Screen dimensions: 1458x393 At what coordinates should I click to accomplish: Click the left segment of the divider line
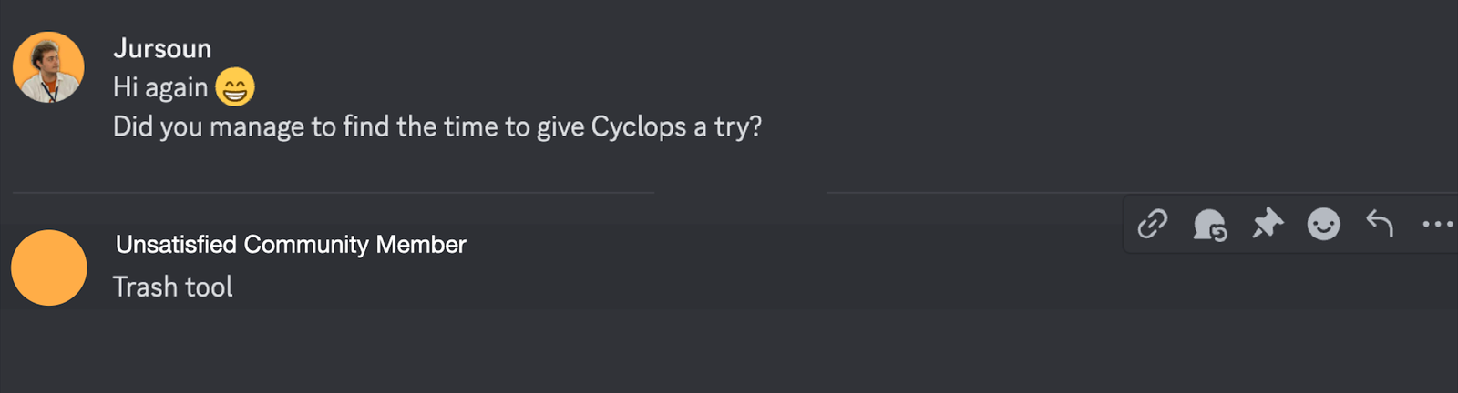[x=333, y=193]
